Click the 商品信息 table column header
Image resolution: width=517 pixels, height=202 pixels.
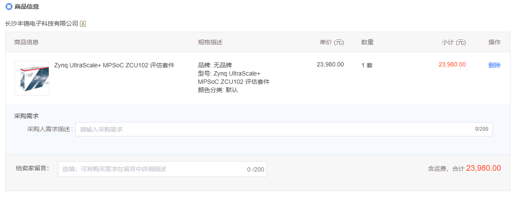point(27,42)
